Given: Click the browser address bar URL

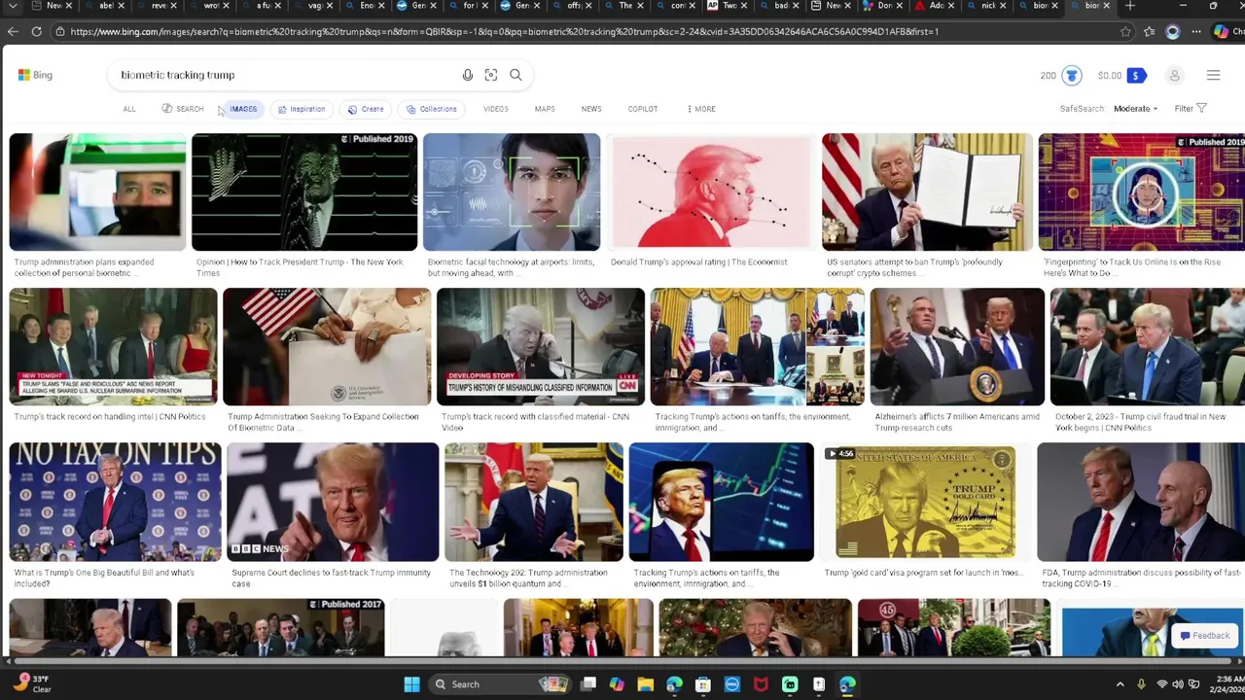Looking at the screenshot, I should 504,31.
